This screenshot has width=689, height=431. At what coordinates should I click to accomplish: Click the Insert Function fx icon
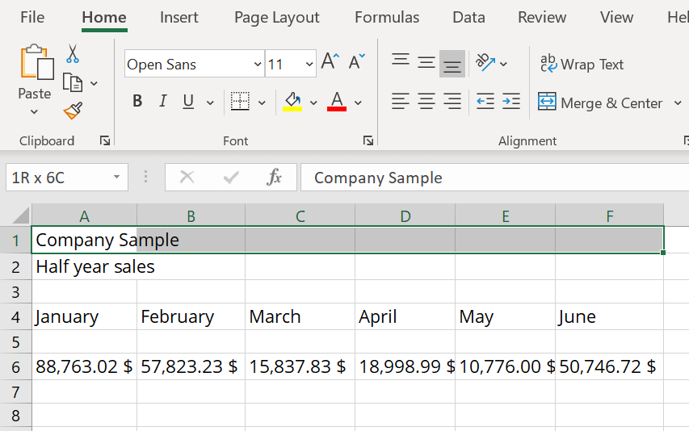[275, 178]
